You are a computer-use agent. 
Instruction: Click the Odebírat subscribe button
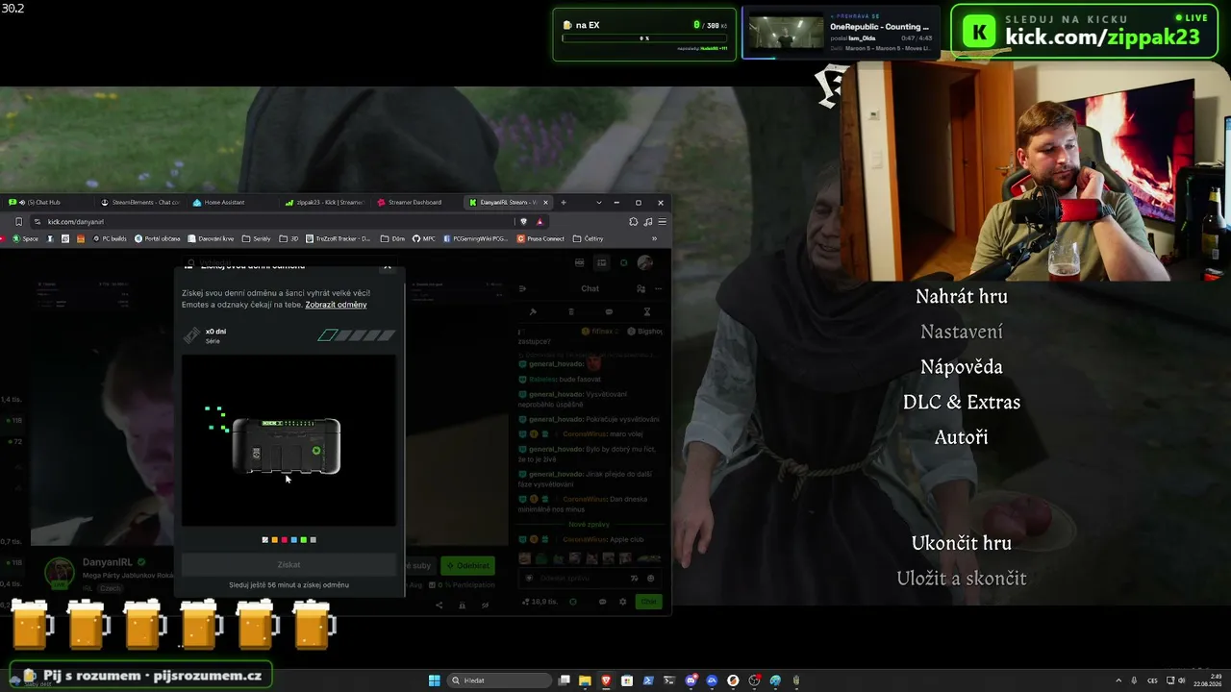[468, 566]
